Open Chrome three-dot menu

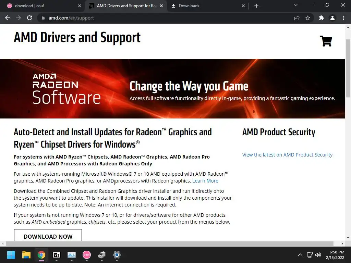pos(343,18)
